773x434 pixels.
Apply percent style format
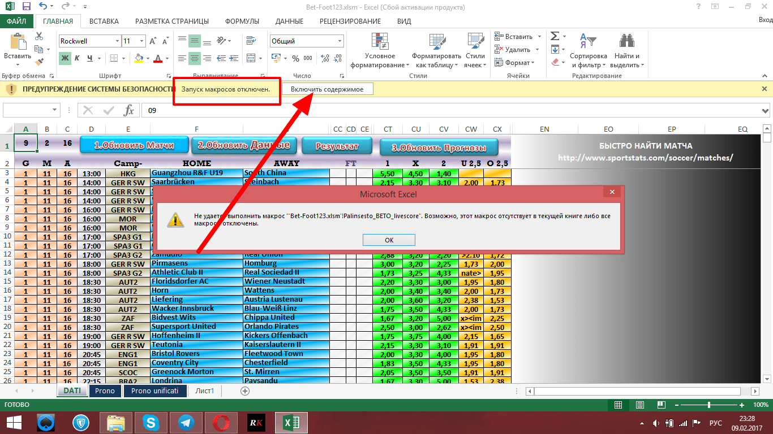pos(295,58)
